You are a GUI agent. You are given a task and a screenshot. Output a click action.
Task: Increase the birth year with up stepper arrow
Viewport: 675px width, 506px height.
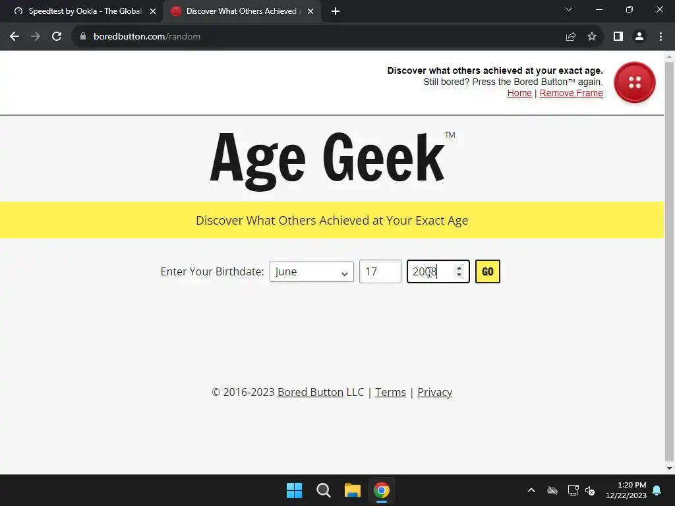click(x=459, y=267)
